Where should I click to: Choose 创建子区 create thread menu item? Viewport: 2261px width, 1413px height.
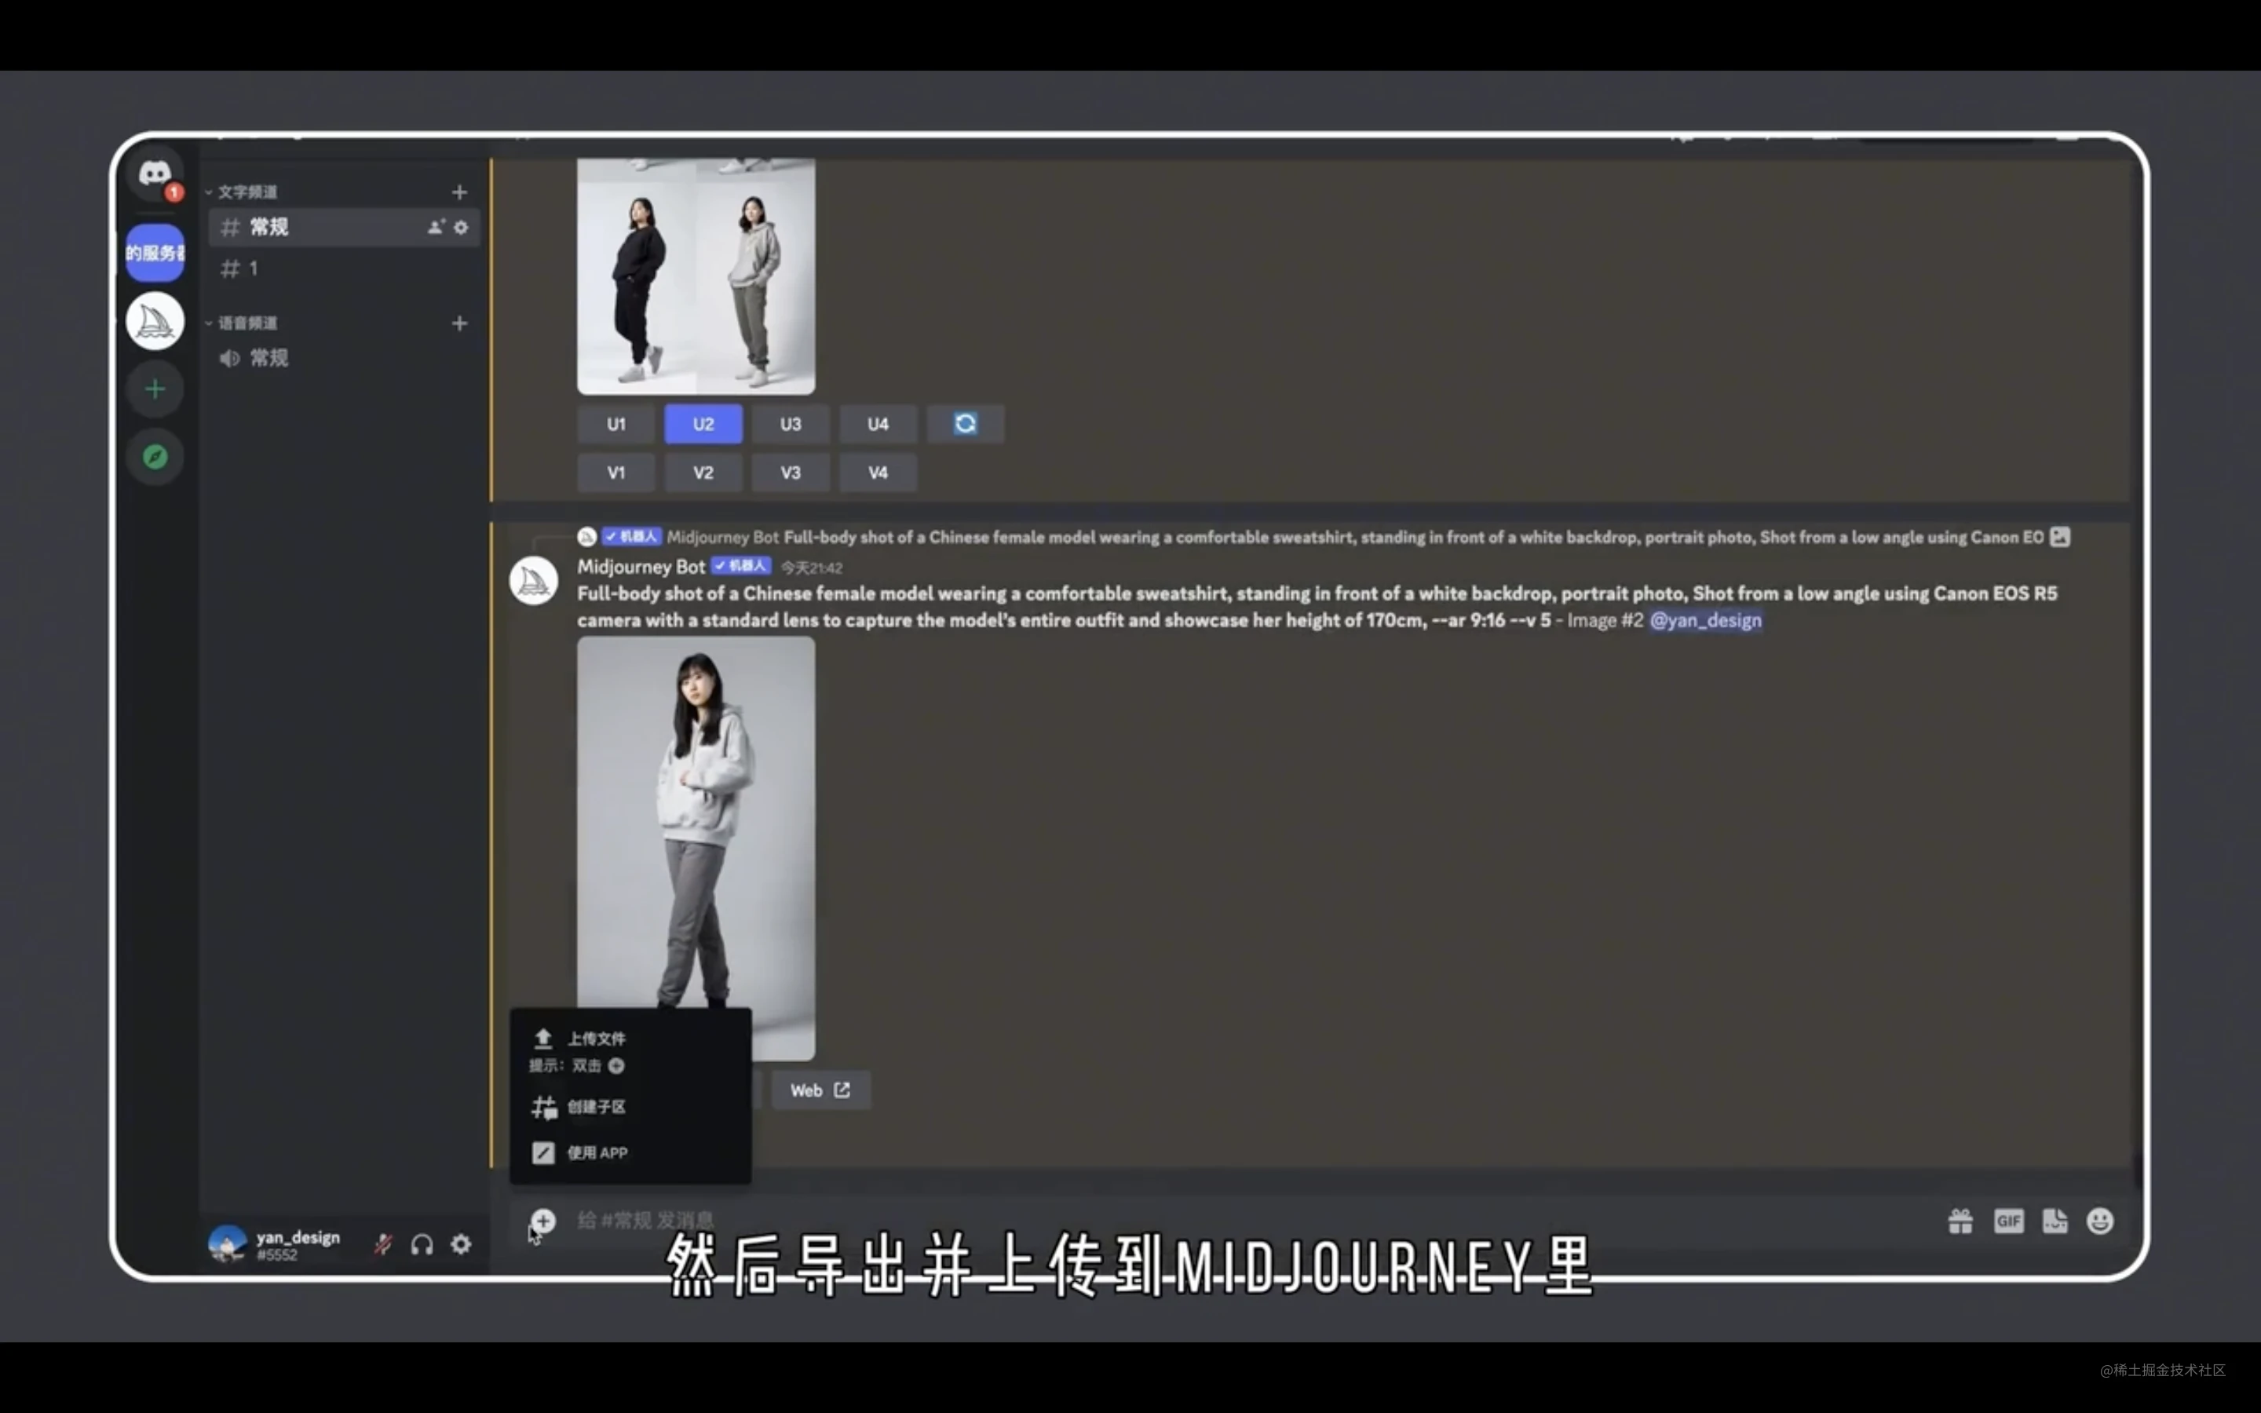pos(630,1108)
